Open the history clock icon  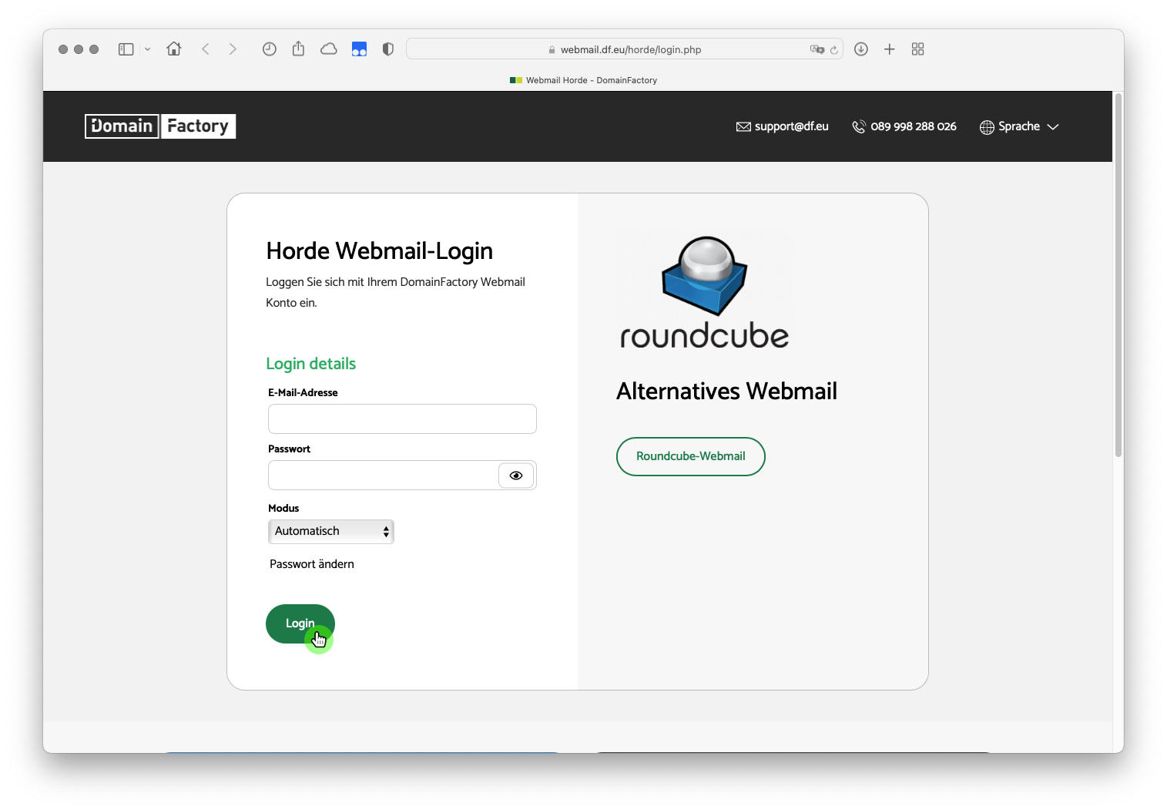[x=269, y=49]
